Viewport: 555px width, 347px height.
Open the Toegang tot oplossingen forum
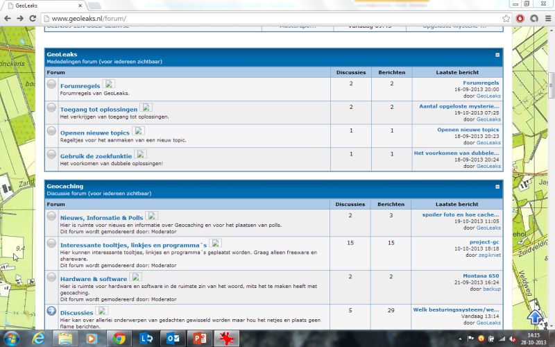pos(99,109)
